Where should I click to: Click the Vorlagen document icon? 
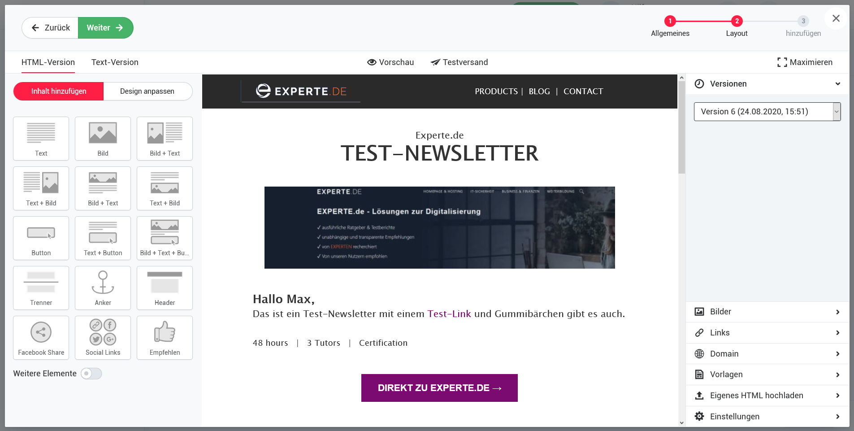click(699, 374)
